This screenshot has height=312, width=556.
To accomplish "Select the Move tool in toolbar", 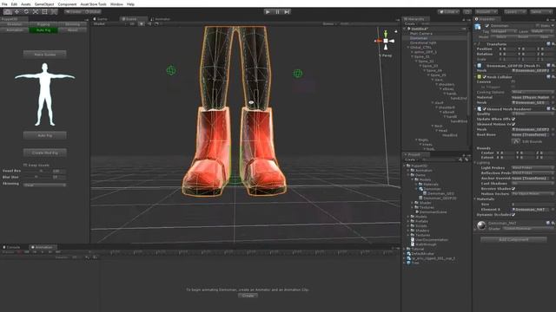I will pyautogui.click(x=17, y=11).
